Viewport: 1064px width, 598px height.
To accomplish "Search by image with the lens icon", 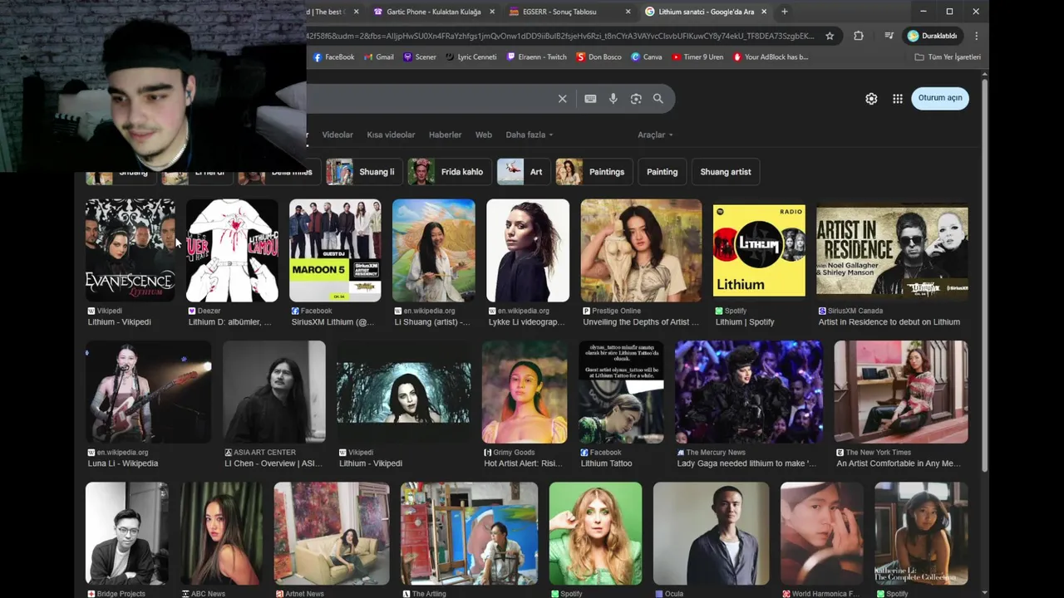I will 636,99.
